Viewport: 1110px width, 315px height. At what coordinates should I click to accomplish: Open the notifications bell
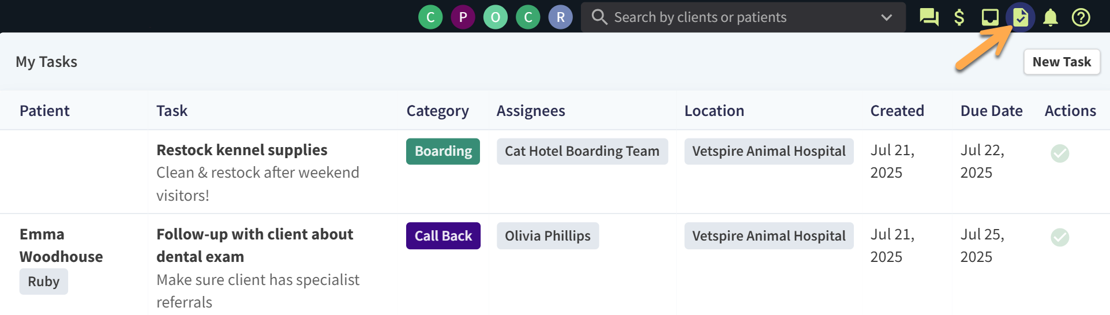coord(1051,17)
